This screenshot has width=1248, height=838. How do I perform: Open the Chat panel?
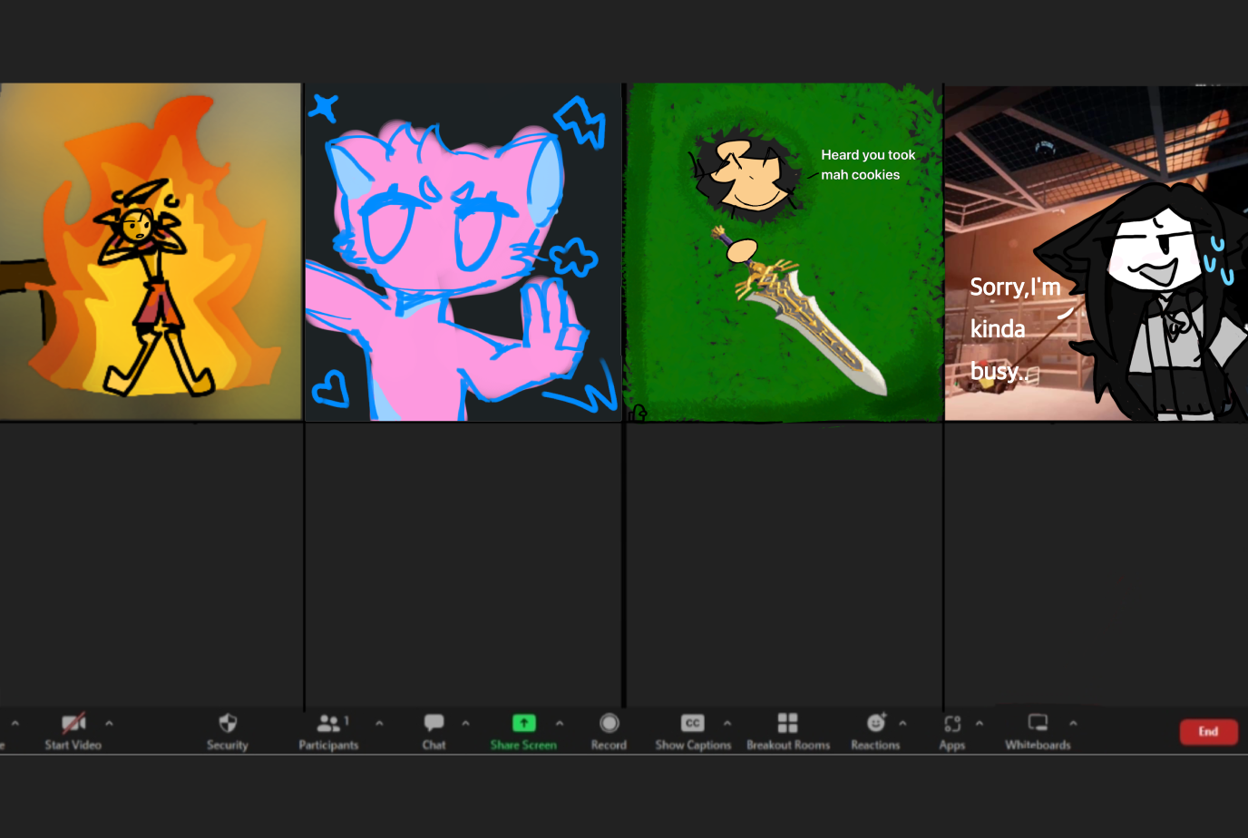click(x=434, y=724)
